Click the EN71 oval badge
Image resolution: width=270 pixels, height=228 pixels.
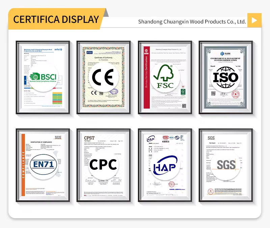[43, 164]
